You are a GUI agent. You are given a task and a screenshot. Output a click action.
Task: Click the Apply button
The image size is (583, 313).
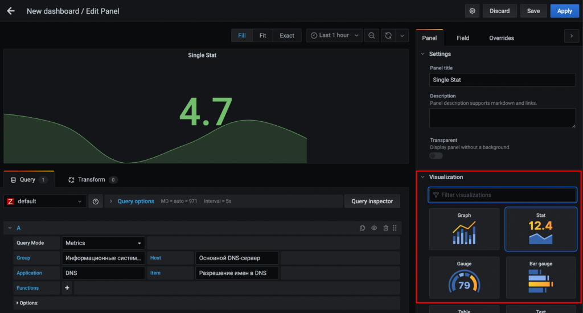coord(564,11)
